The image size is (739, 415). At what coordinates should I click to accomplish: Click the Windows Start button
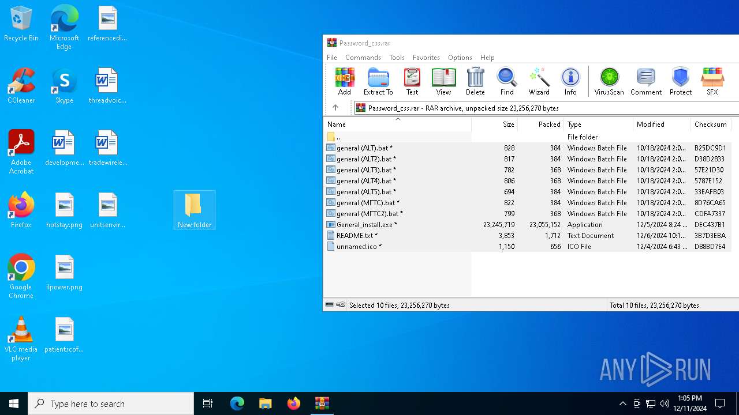[14, 403]
